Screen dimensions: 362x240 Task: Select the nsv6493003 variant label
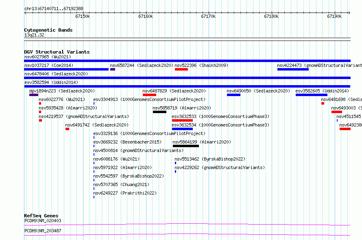pyautogui.click(x=346, y=108)
